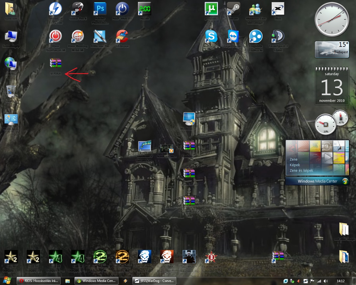Select the landscape image file icon
356x285 pixels.
click(145, 146)
